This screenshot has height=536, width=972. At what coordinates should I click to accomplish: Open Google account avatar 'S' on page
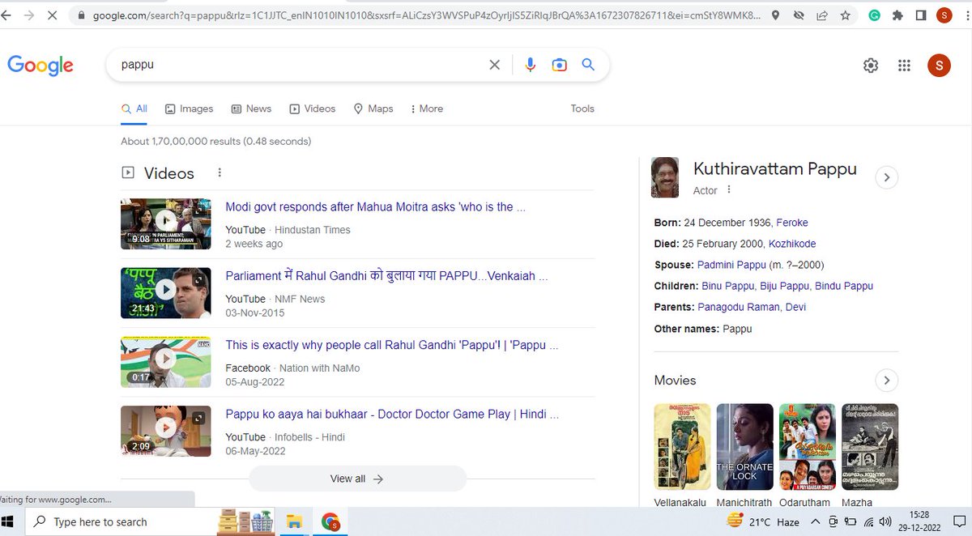(x=939, y=66)
